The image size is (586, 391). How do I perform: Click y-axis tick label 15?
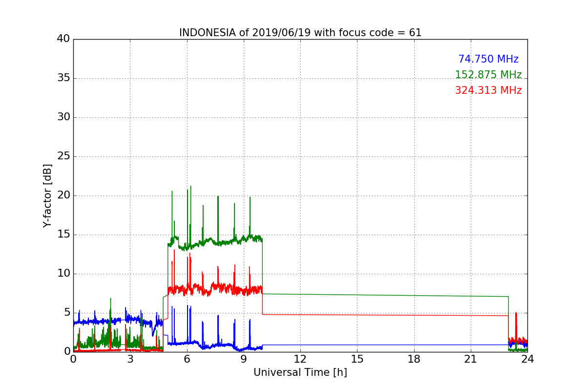click(x=63, y=235)
